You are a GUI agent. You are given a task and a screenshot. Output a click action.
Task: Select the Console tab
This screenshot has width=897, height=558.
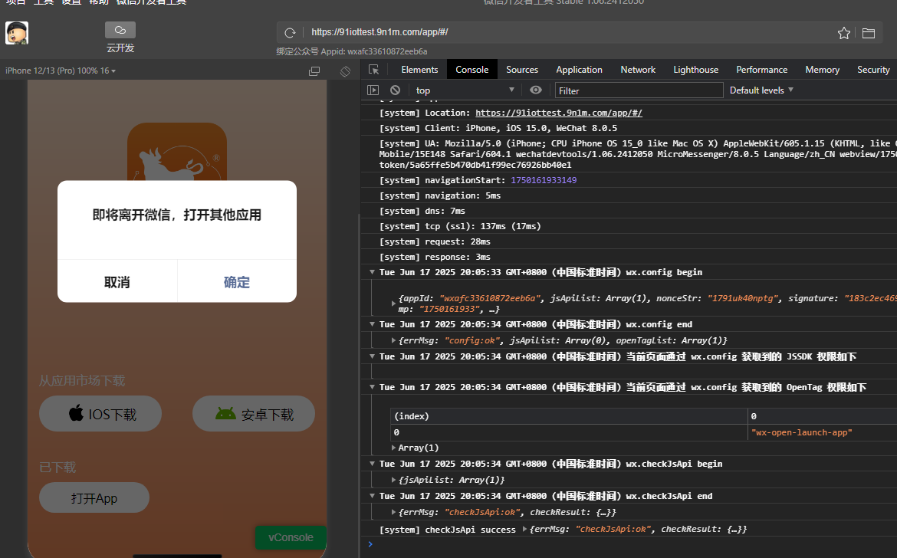(x=472, y=69)
